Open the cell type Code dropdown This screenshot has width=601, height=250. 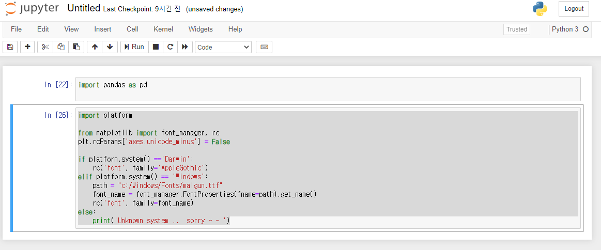coord(223,47)
